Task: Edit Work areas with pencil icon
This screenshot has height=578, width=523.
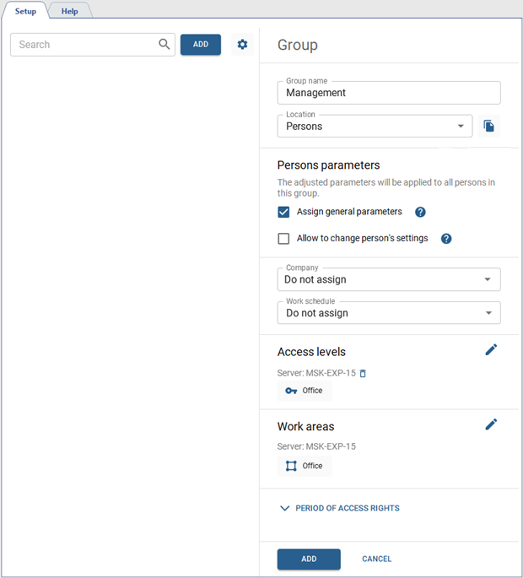Action: click(x=491, y=424)
